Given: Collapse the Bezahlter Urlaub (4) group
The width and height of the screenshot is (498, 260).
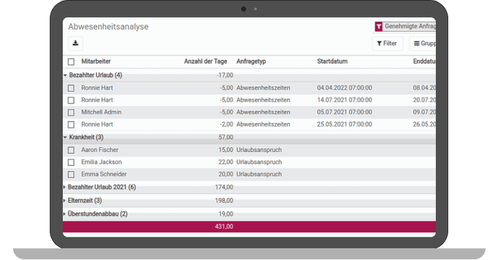Looking at the screenshot, I should [65, 75].
